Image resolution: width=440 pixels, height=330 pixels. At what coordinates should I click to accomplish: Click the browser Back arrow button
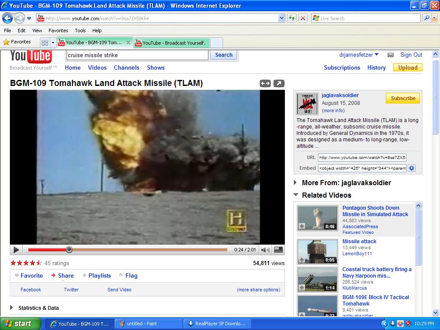8,18
